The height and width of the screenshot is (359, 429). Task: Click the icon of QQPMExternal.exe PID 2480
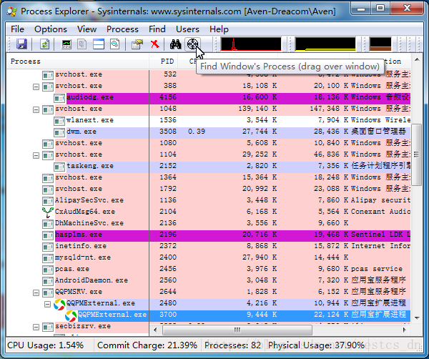click(59, 304)
